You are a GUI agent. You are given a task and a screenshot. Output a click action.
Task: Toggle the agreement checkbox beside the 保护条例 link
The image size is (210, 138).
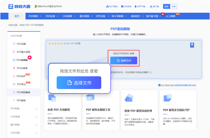click(x=159, y=85)
